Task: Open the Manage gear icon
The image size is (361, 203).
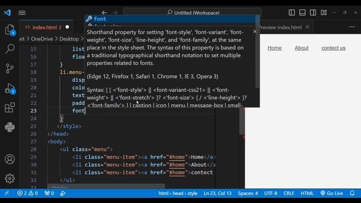Action: [x=10, y=178]
